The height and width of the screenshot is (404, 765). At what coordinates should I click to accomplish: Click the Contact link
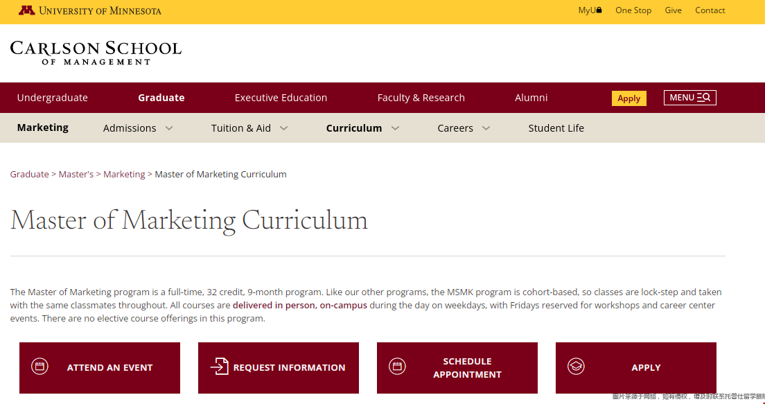[710, 10]
